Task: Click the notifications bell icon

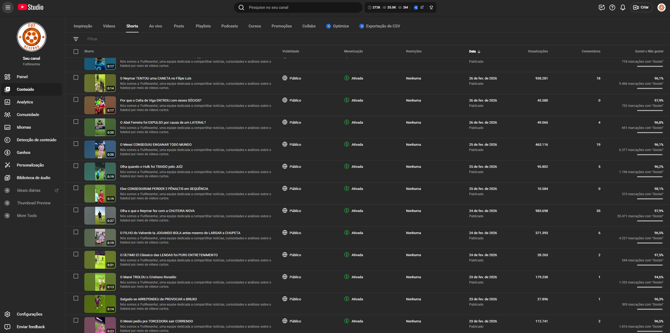Action: [x=623, y=8]
